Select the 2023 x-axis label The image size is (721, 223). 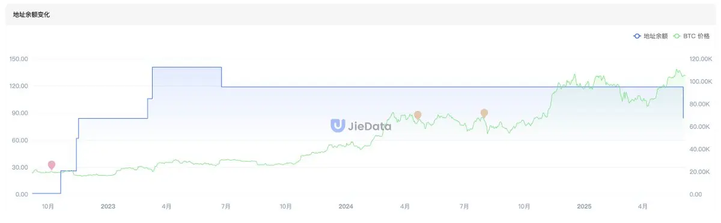pyautogui.click(x=108, y=207)
